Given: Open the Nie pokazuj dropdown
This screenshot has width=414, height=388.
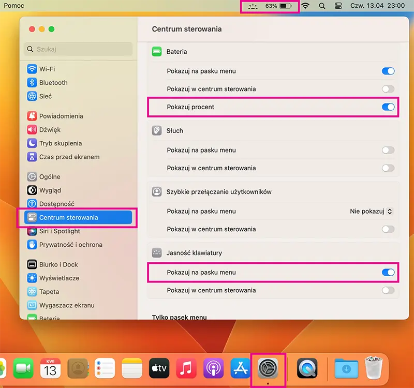Looking at the screenshot, I should tap(371, 211).
